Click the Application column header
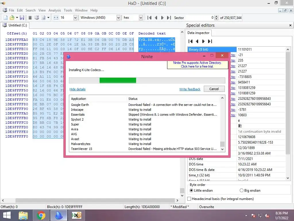 (x=98, y=99)
